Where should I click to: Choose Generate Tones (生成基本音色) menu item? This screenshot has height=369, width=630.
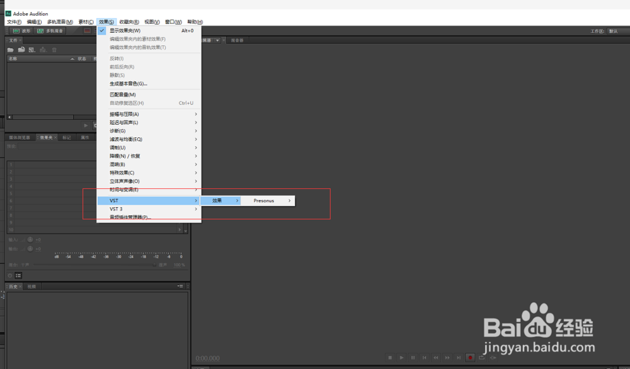point(149,84)
